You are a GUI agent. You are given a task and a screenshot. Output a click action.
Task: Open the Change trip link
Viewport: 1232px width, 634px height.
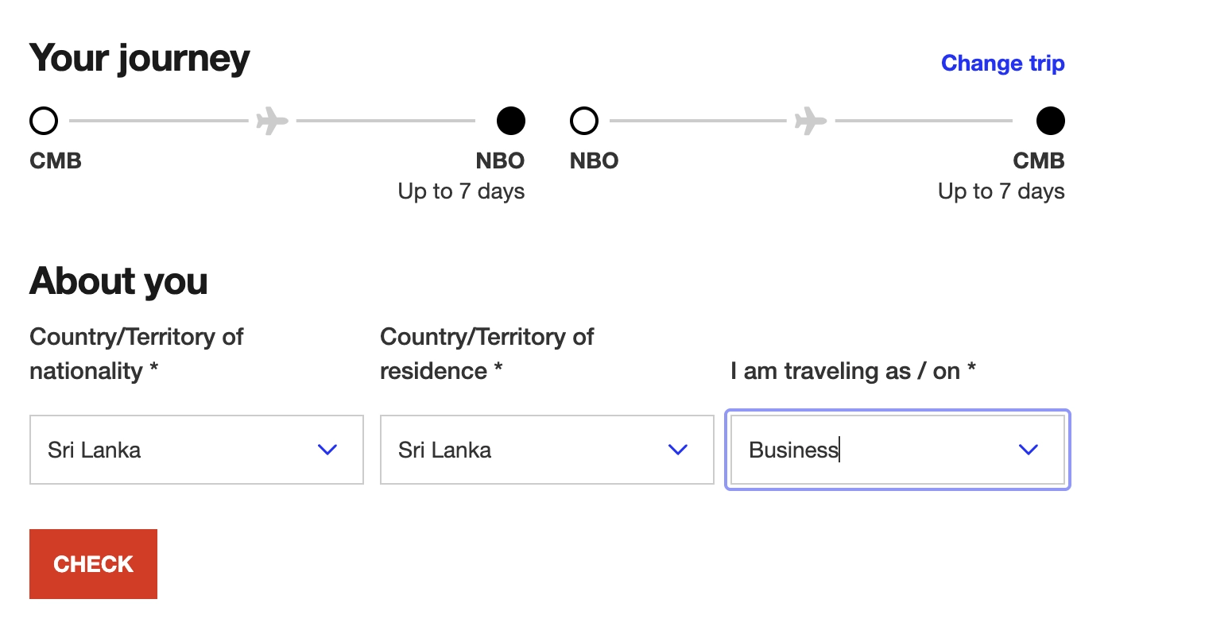(x=1002, y=64)
